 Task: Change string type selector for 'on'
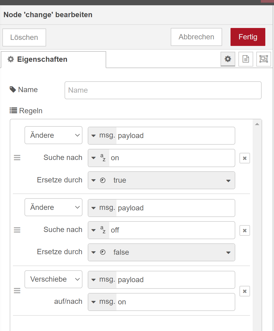pos(99,158)
